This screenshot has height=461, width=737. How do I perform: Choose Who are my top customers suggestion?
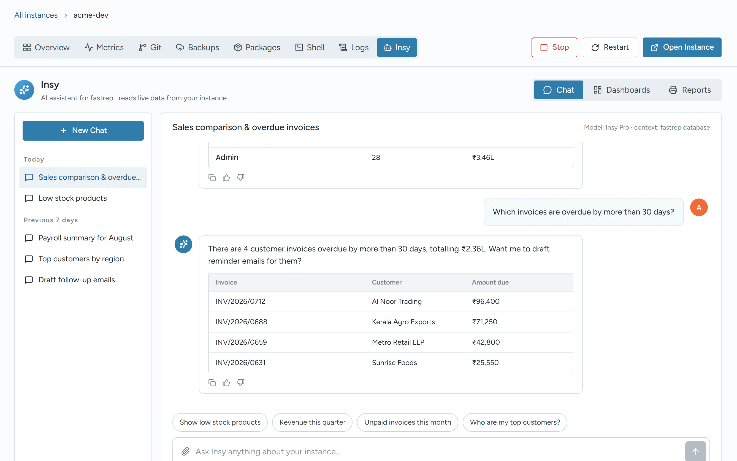(x=515, y=422)
